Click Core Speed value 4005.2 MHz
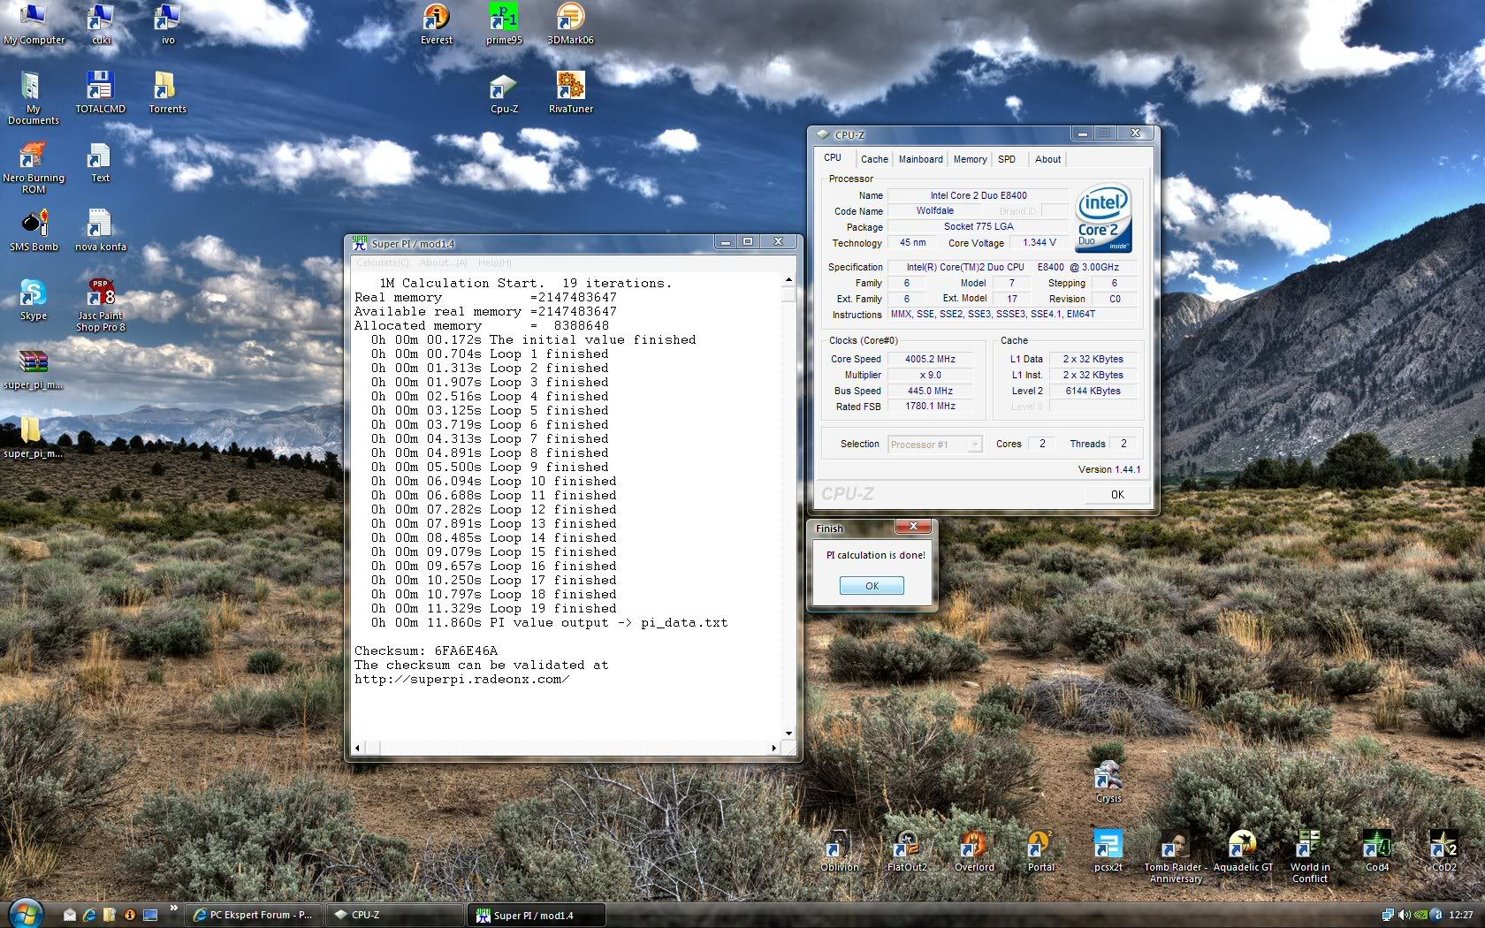This screenshot has height=928, width=1485. [930, 359]
